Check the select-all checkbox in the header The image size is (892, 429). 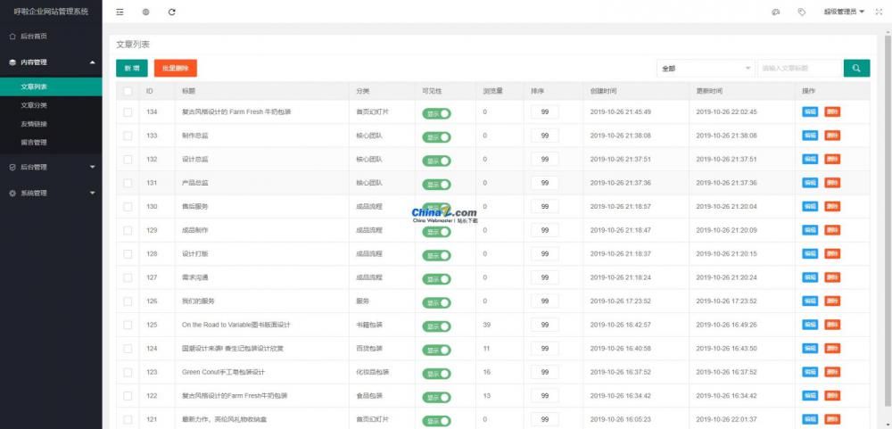[128, 91]
